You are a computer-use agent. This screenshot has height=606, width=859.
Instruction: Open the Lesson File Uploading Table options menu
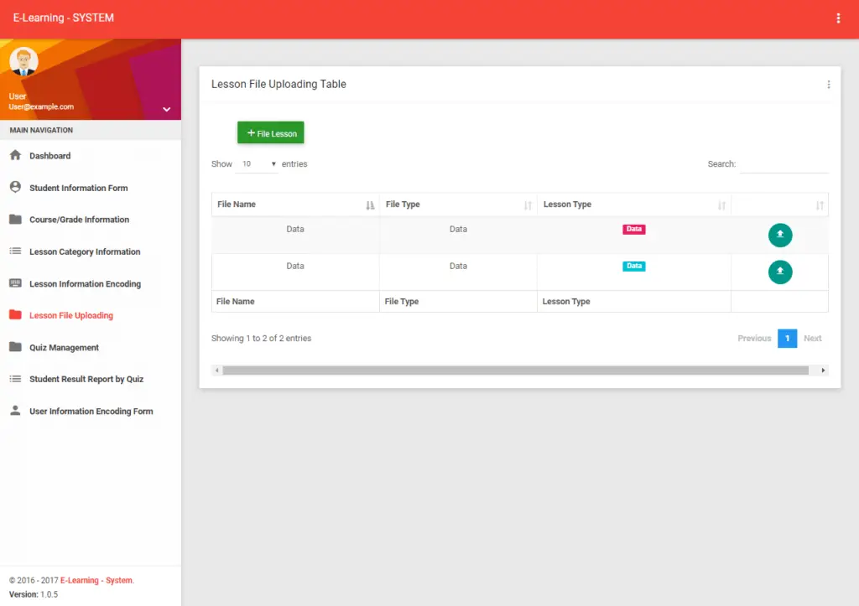[x=829, y=84]
